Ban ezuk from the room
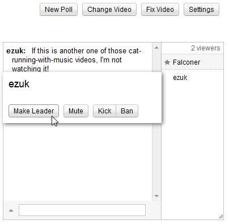The image size is (229, 224). 127,111
